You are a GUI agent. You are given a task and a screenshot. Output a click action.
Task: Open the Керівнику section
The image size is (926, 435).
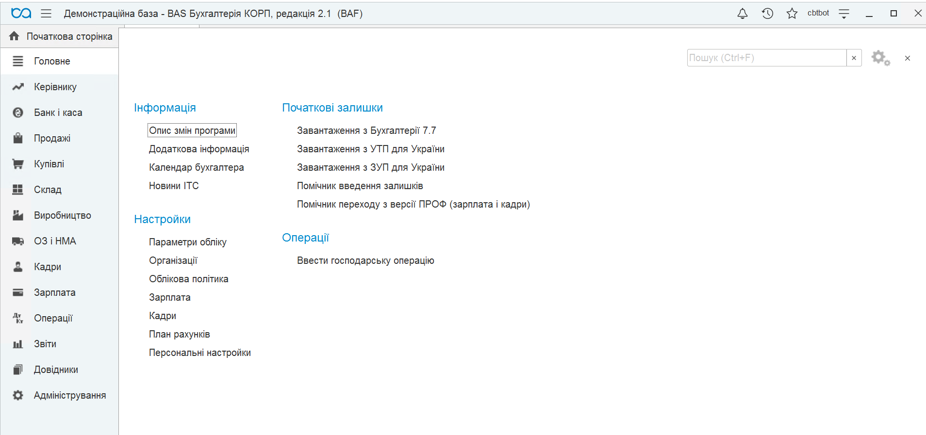pos(60,87)
